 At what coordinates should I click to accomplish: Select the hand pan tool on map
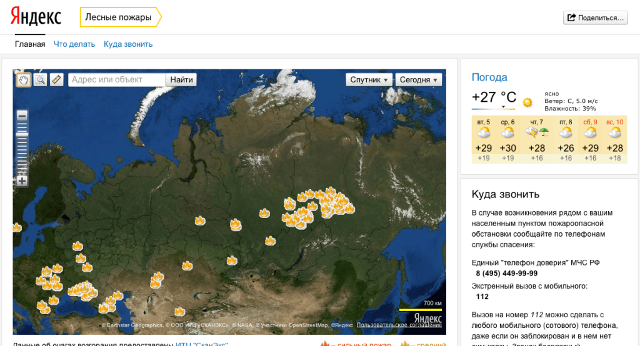tap(24, 79)
